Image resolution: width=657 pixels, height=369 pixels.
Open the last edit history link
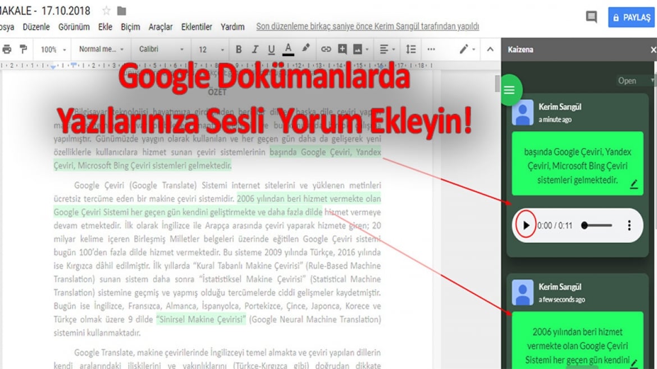coord(367,26)
